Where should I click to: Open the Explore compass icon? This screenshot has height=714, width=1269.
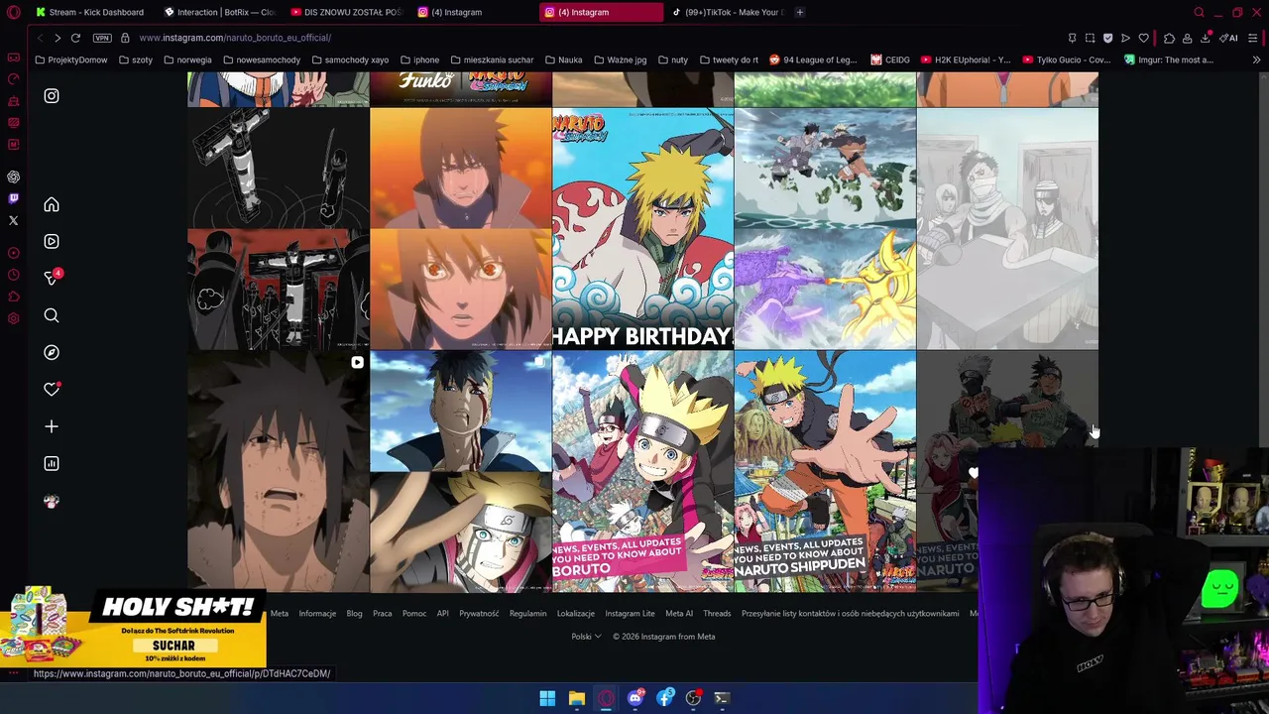tap(52, 352)
